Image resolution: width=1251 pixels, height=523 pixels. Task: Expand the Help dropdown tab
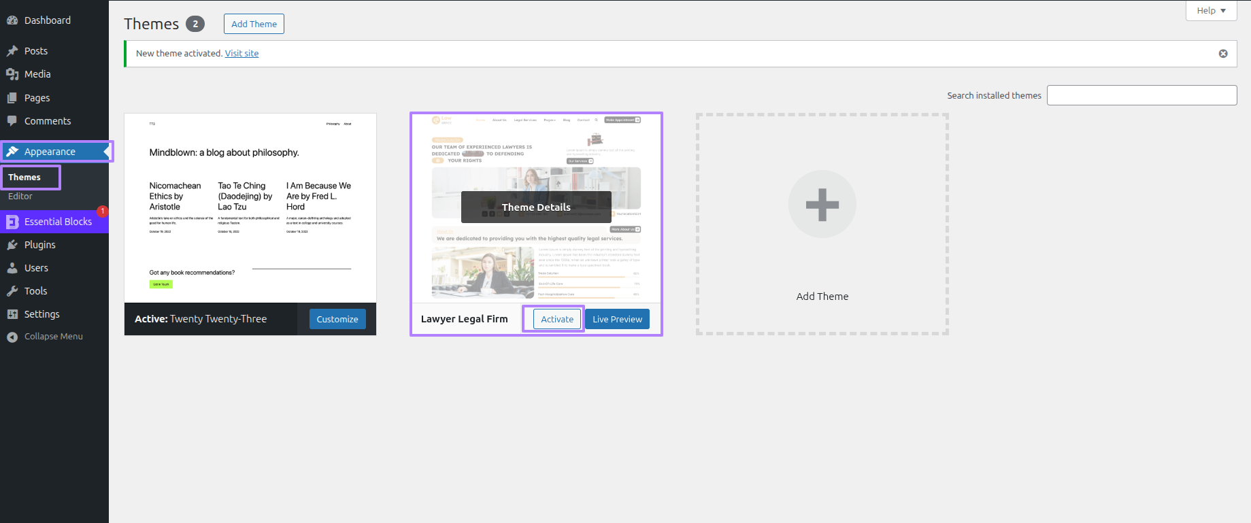pyautogui.click(x=1210, y=11)
